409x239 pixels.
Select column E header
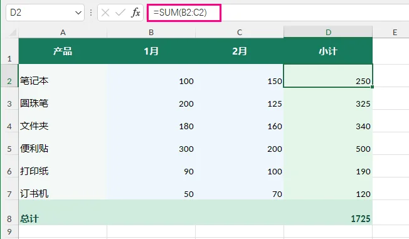click(395, 33)
